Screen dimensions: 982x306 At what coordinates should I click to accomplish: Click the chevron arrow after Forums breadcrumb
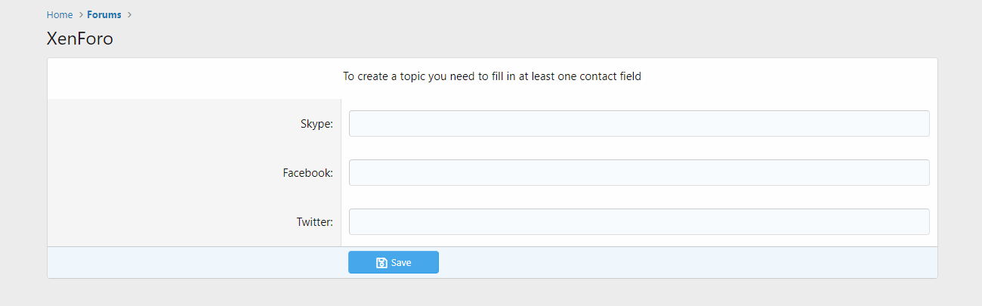(130, 15)
